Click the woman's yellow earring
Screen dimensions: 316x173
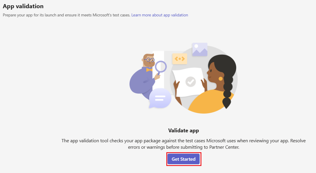[220, 79]
